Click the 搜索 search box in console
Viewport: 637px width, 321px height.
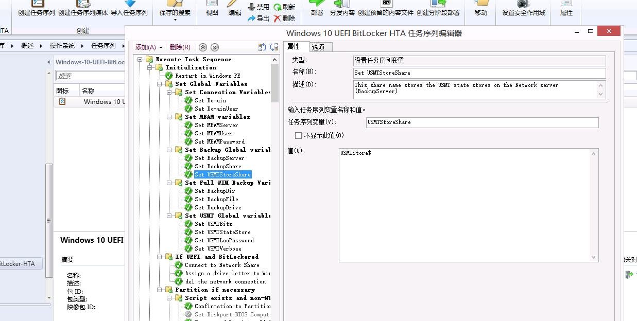(90, 76)
